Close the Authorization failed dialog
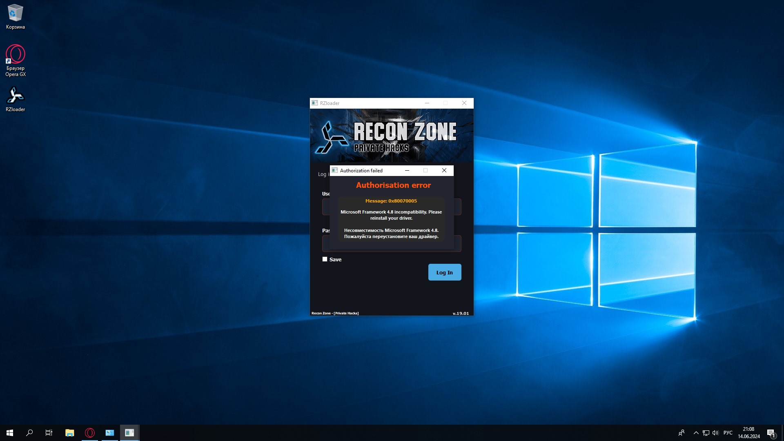Viewport: 784px width, 441px height. pos(444,170)
